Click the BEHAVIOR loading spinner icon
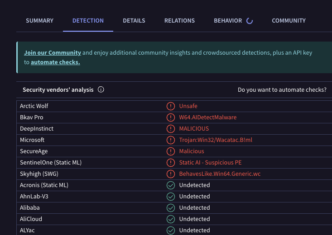 tap(250, 21)
